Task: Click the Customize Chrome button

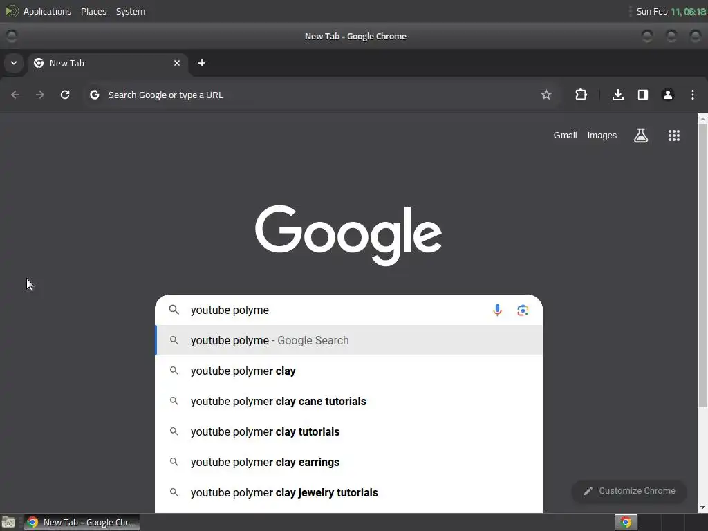Action: point(629,491)
